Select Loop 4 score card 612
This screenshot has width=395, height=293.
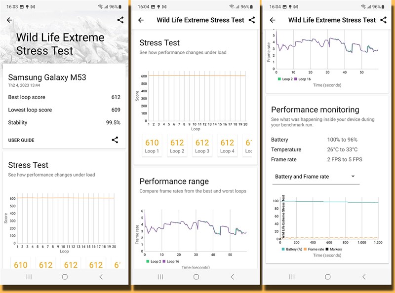227,146
